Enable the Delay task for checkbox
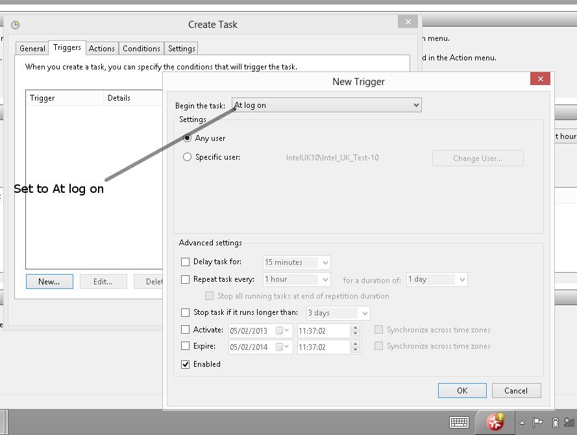Screen dimensions: 577x435 tap(186, 262)
